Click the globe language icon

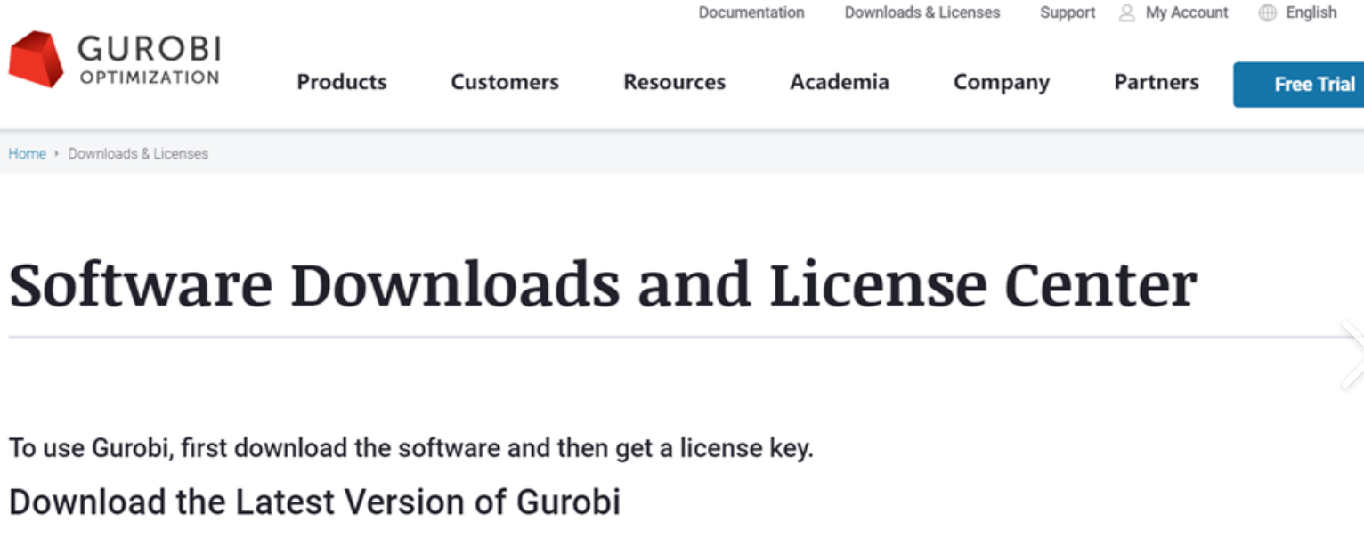[1267, 12]
